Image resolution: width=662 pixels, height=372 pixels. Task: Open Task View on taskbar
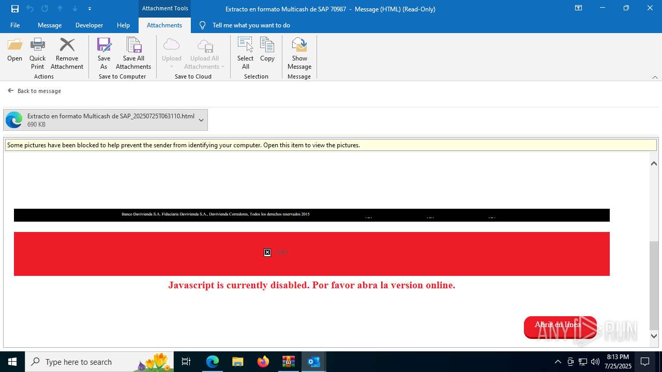click(x=186, y=362)
